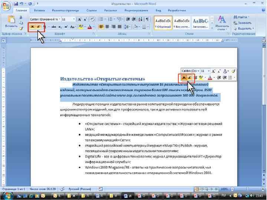Screen dimensions: 267x200
Task: Click the Increase Indent icon in ribbon
Action: (133, 19)
